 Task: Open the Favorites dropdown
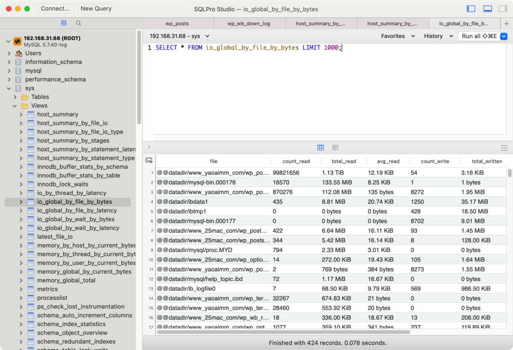(398, 36)
